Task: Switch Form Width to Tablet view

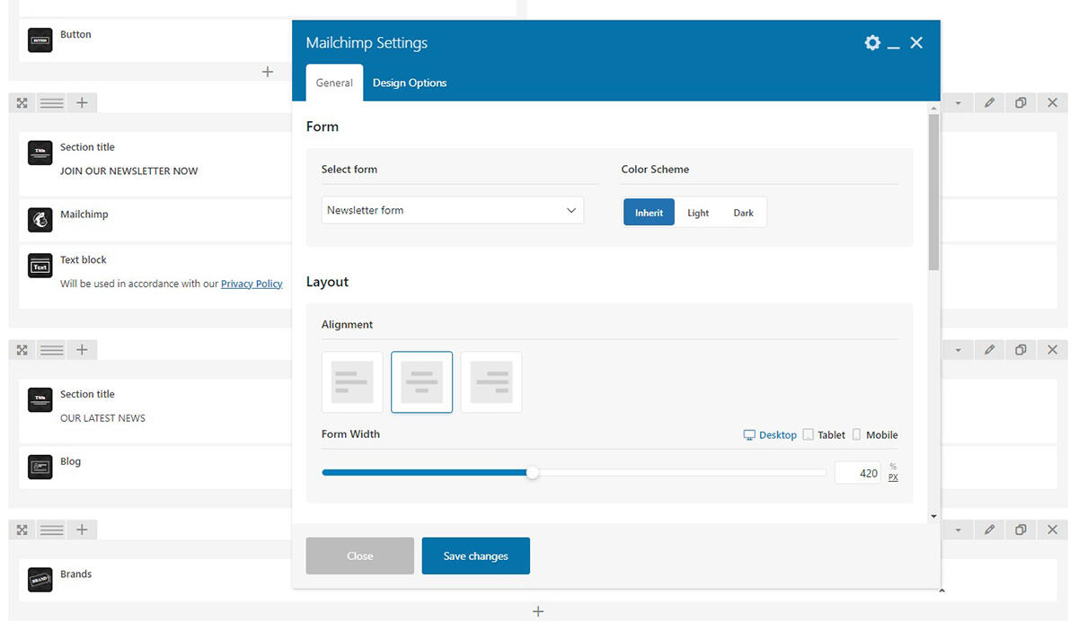Action: click(824, 434)
